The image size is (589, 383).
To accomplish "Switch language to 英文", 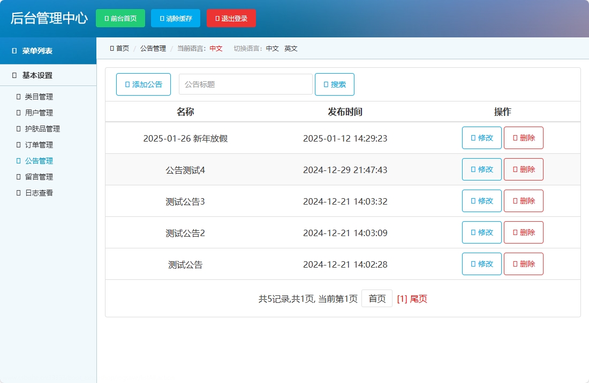I will pyautogui.click(x=291, y=48).
